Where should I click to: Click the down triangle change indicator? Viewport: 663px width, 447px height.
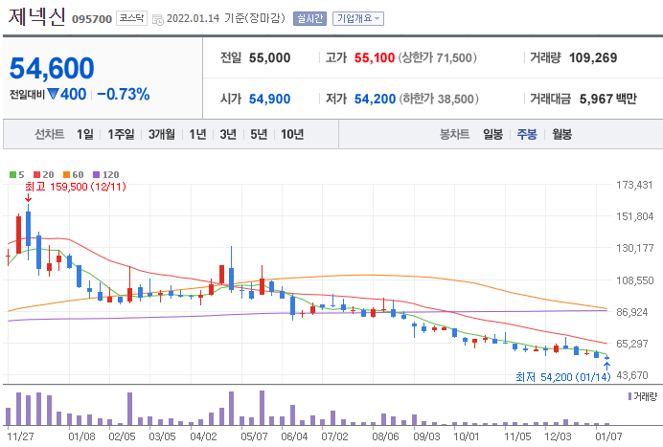(x=53, y=94)
